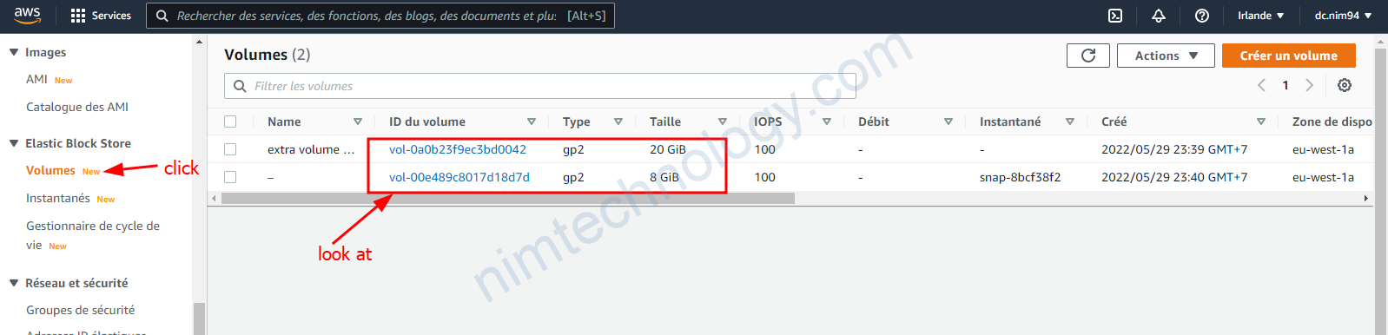Click page number 1

[1286, 85]
